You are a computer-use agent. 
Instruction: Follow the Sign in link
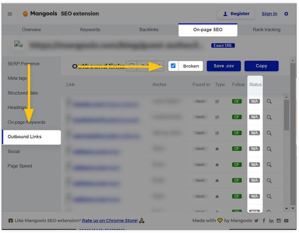pyautogui.click(x=269, y=14)
